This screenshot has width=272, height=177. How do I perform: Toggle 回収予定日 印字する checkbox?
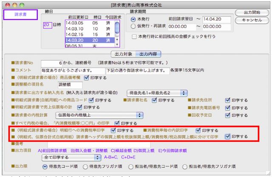click(x=227, y=115)
